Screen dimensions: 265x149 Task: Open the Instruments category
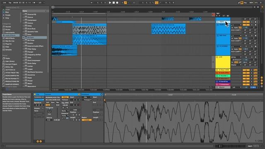[10, 32]
